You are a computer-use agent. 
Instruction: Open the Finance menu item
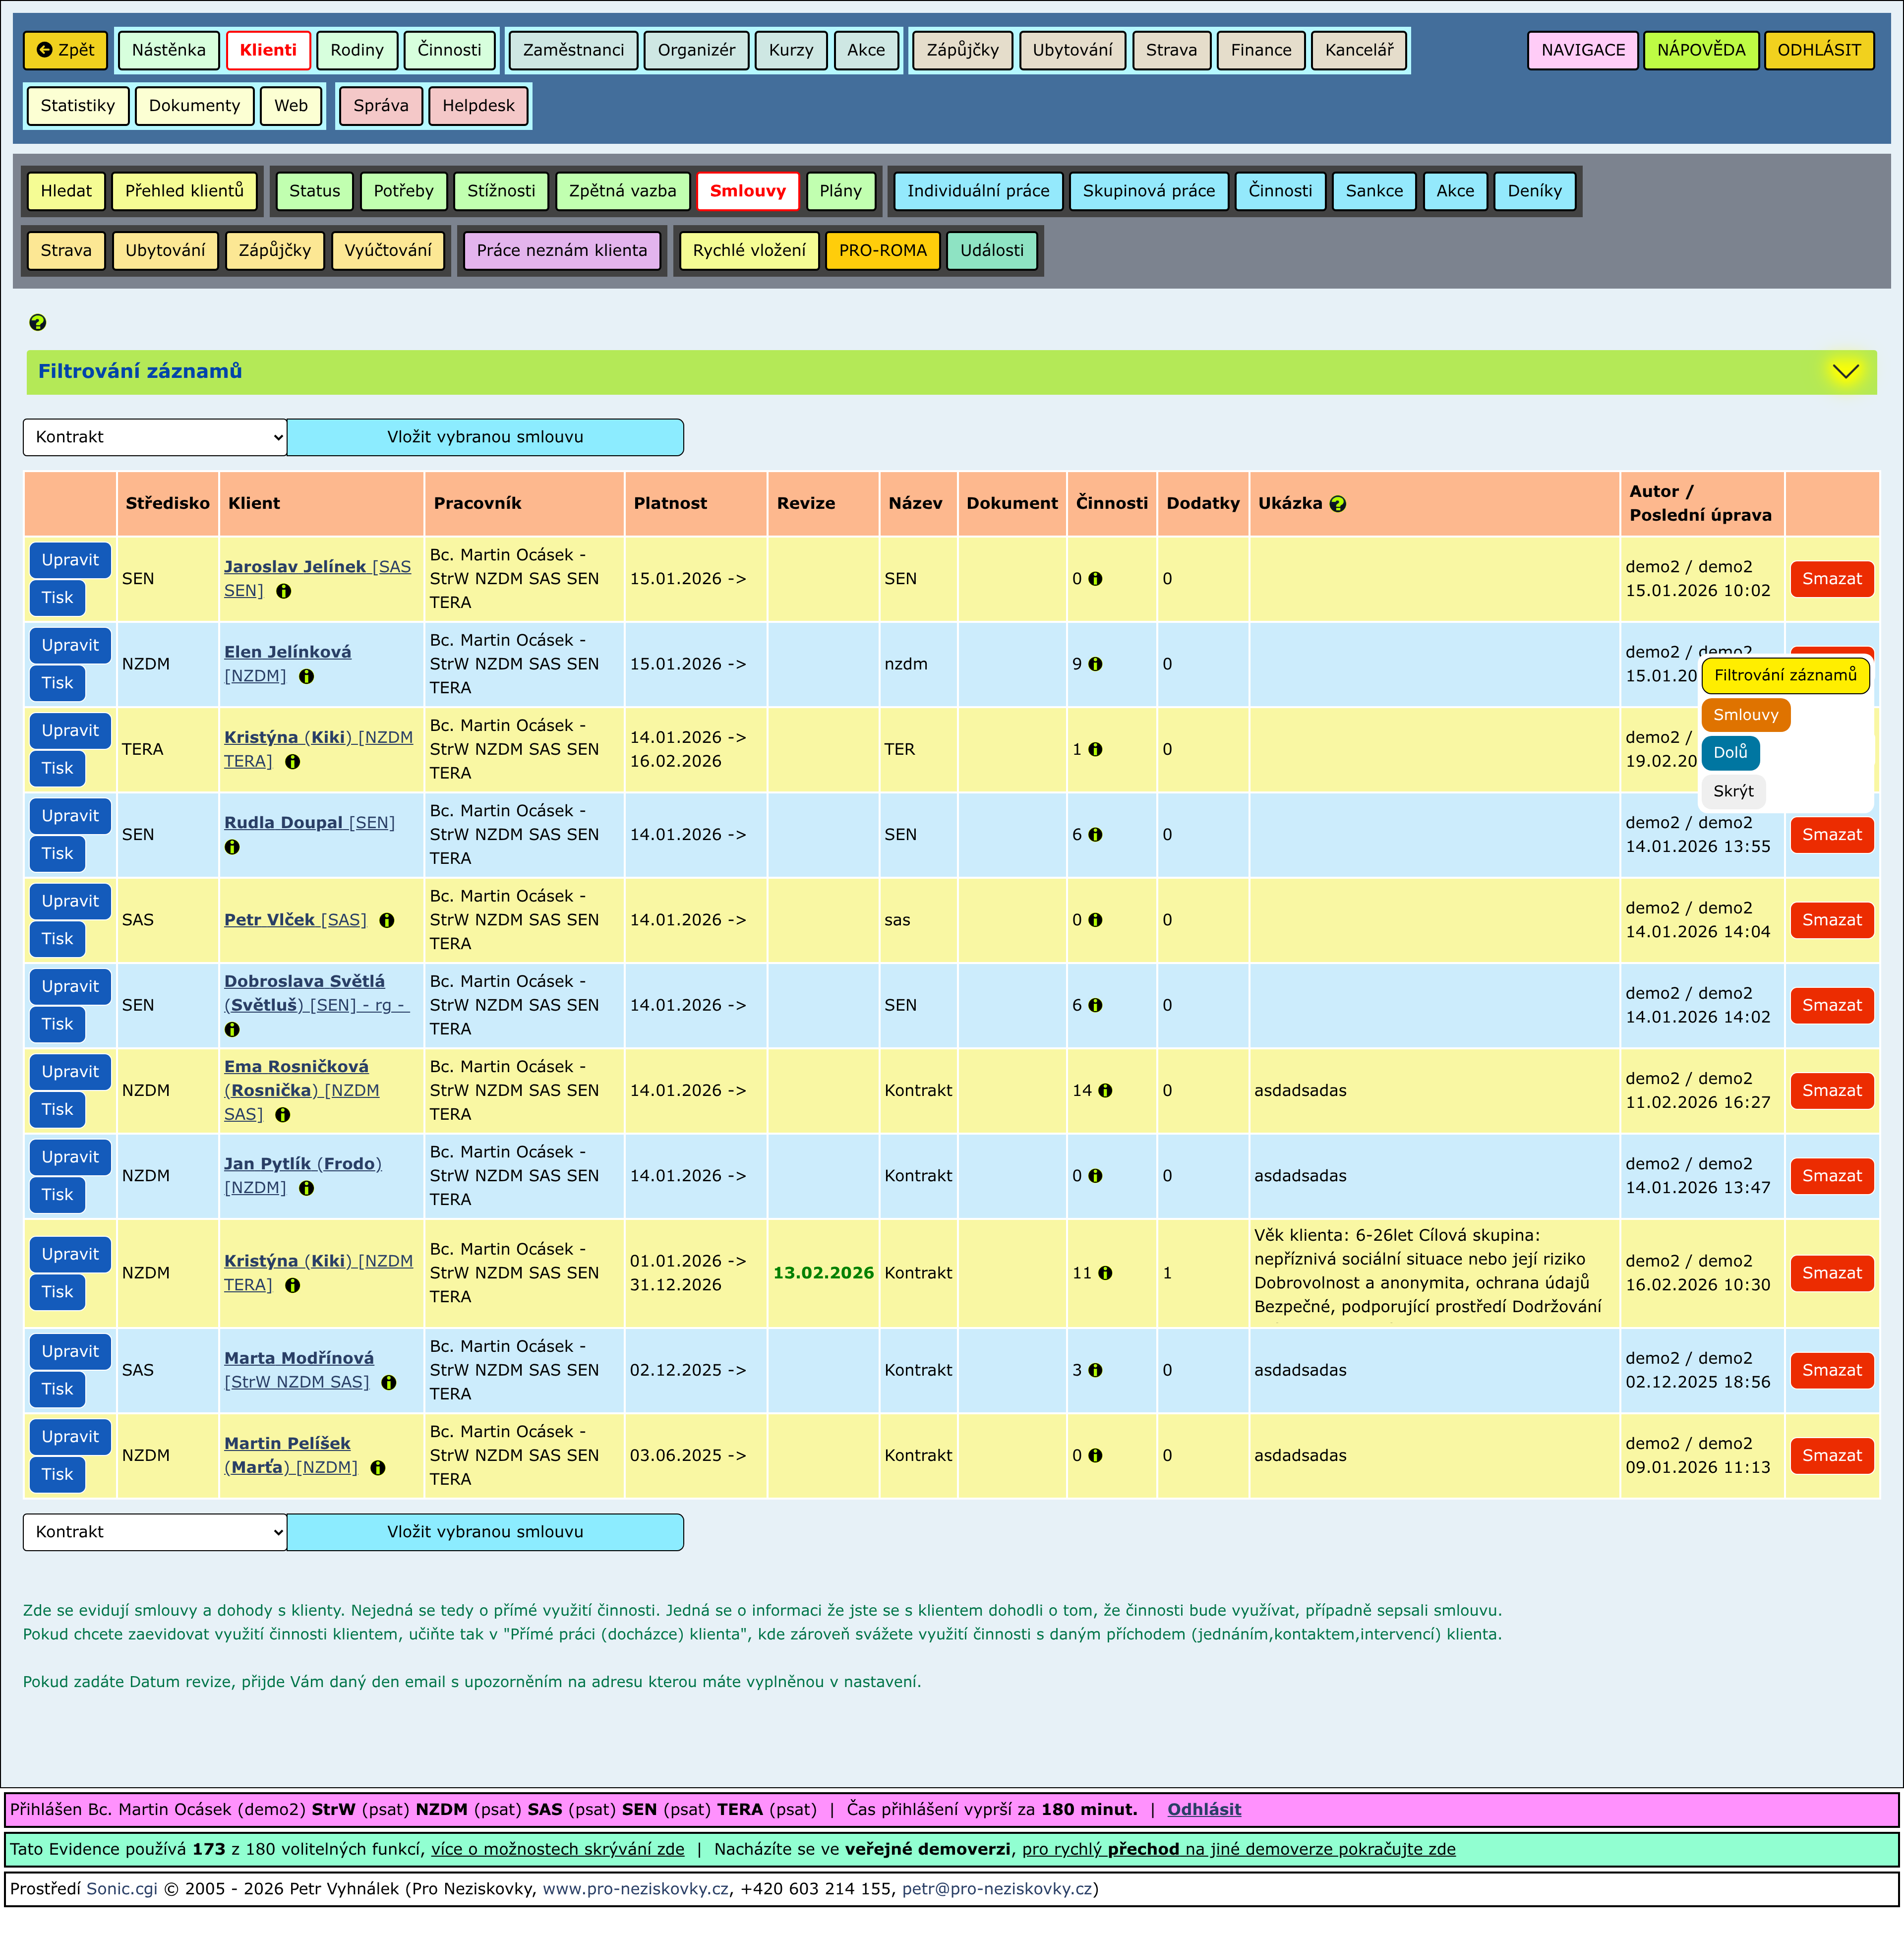pos(1260,50)
